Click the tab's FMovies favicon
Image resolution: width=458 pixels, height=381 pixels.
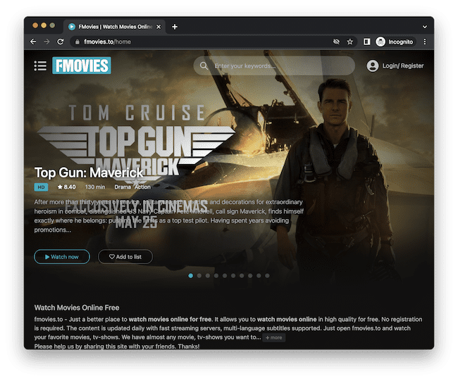pyautogui.click(x=72, y=27)
